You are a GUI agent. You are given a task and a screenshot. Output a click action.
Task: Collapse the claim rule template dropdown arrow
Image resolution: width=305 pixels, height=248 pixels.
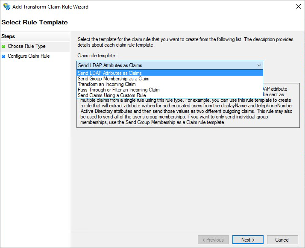[259, 65]
